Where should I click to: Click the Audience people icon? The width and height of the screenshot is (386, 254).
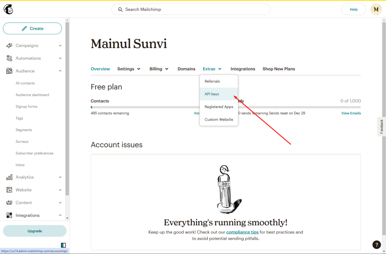(x=9, y=71)
